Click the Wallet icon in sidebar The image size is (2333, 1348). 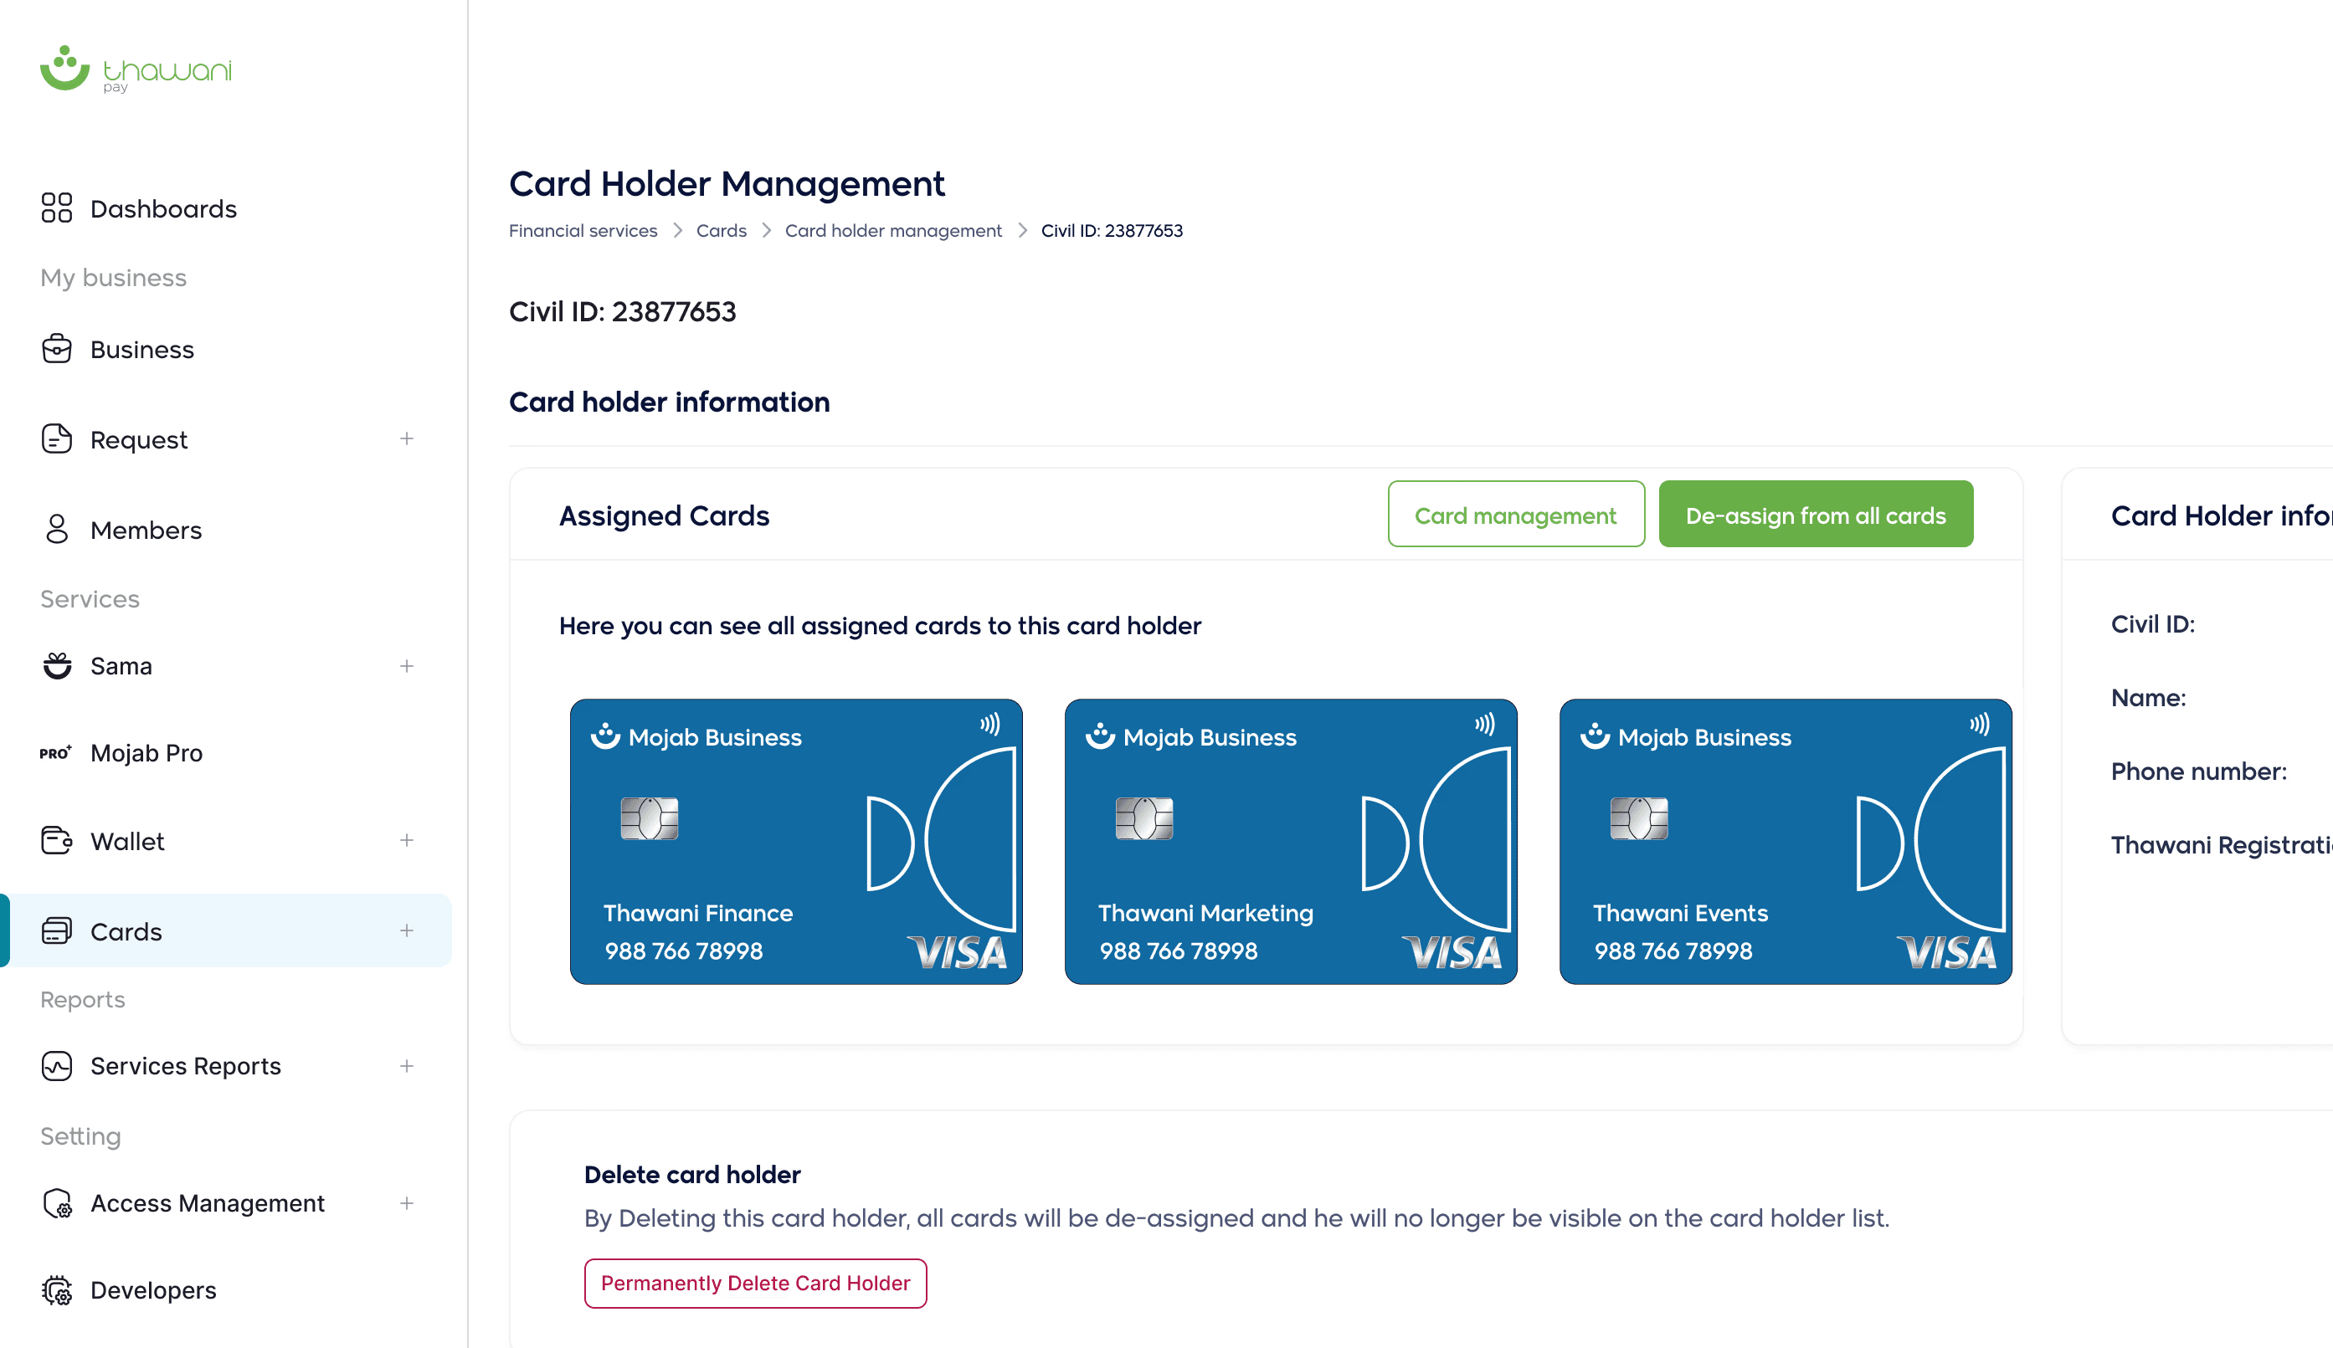click(x=56, y=840)
